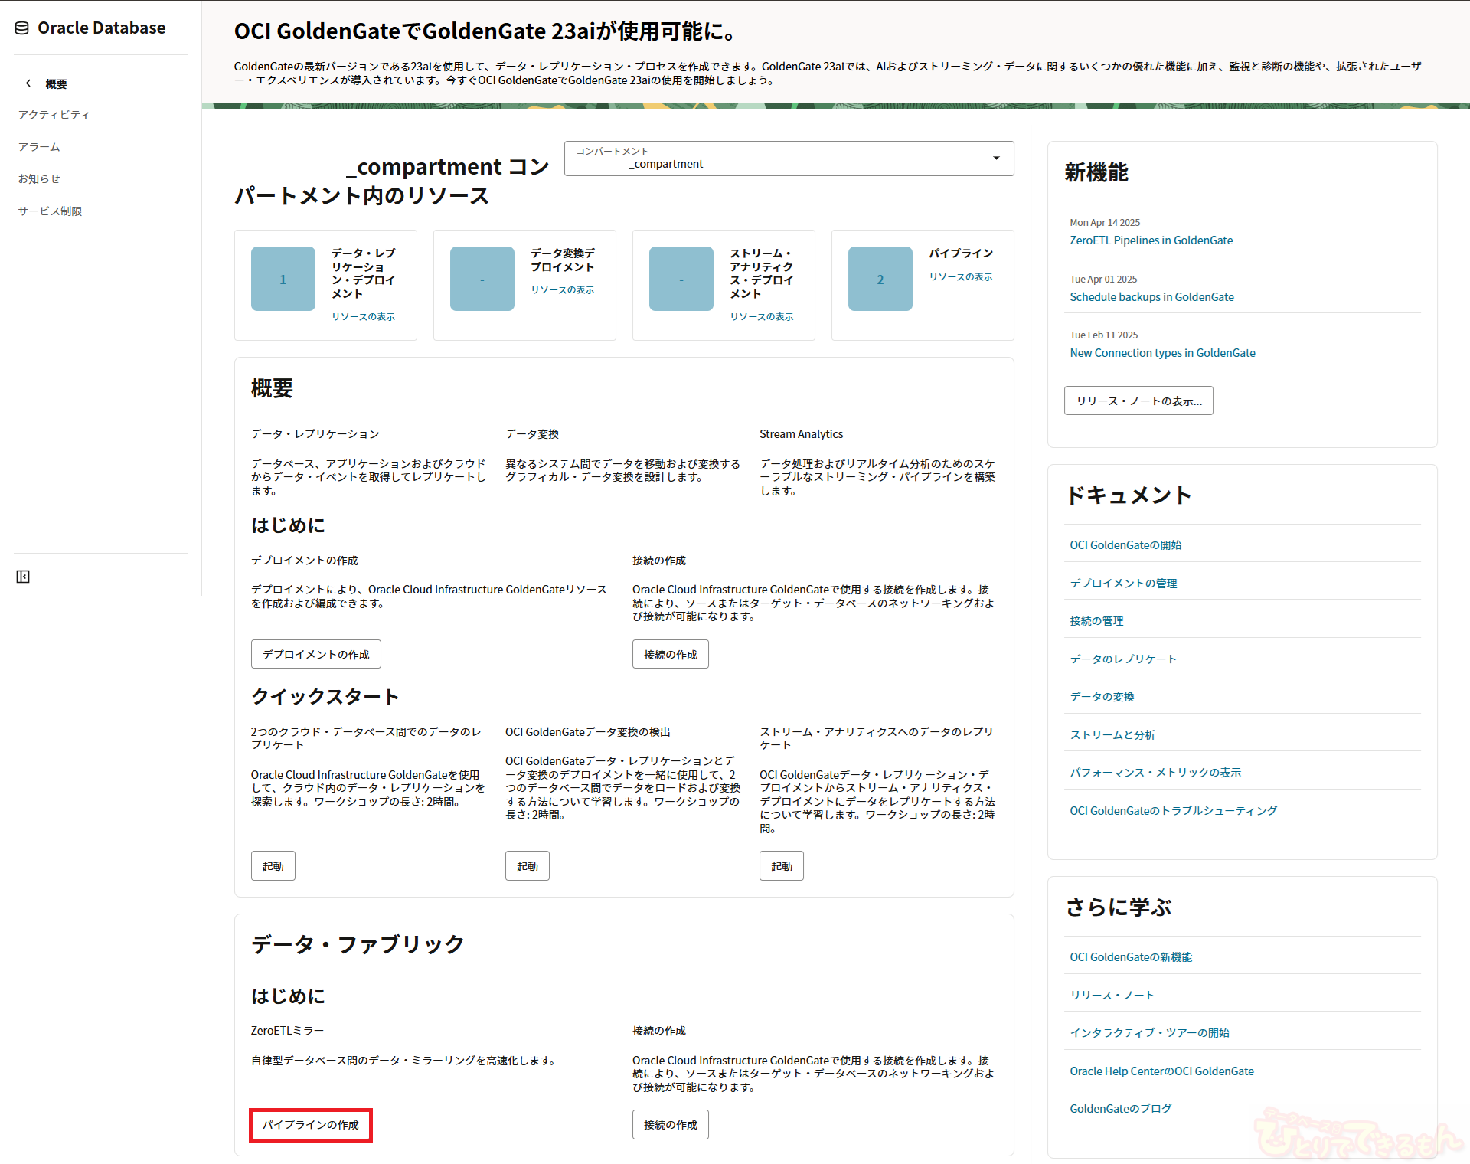Open 接続の管理 documentation link
This screenshot has width=1470, height=1164.
click(x=1096, y=621)
